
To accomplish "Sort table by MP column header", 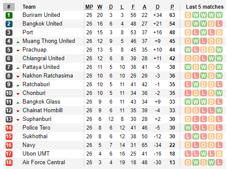I will tap(89, 7).
